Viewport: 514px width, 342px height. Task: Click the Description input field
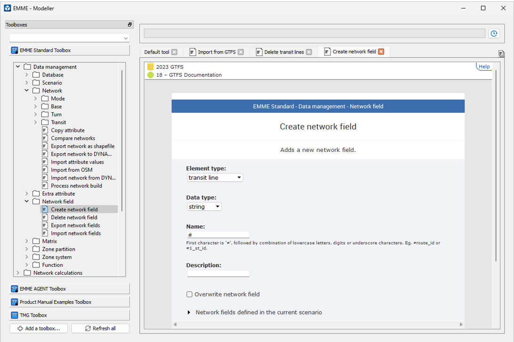pos(218,273)
